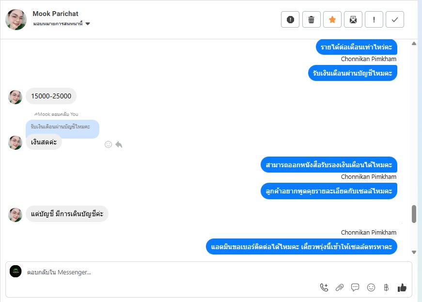Mark conversation as spam with the octagon icon
The height and width of the screenshot is (302, 422).
click(x=290, y=19)
